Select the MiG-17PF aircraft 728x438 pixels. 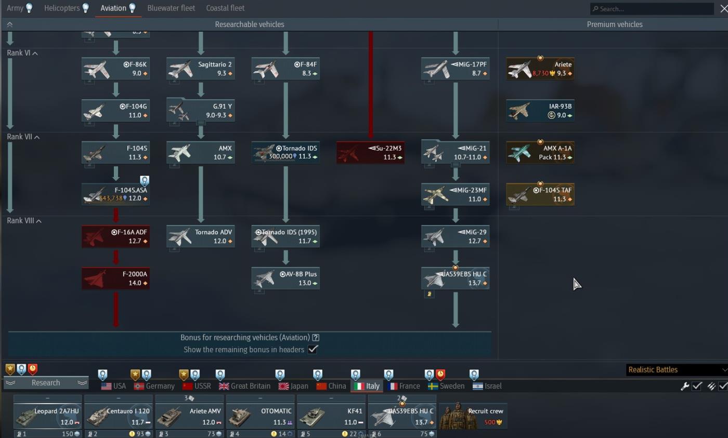click(456, 69)
